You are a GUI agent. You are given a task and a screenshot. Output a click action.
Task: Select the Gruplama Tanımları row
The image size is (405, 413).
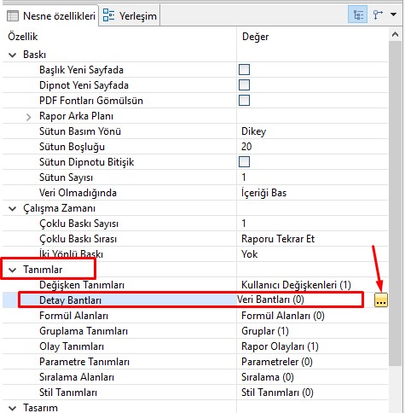pos(195,331)
